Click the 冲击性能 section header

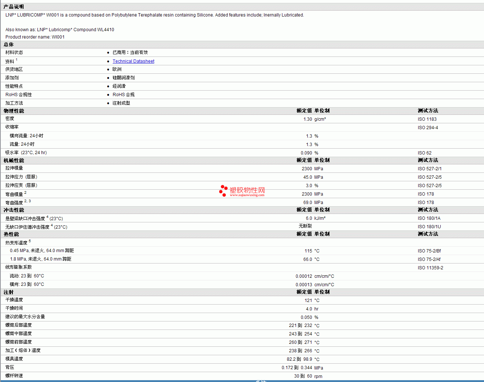point(14,210)
